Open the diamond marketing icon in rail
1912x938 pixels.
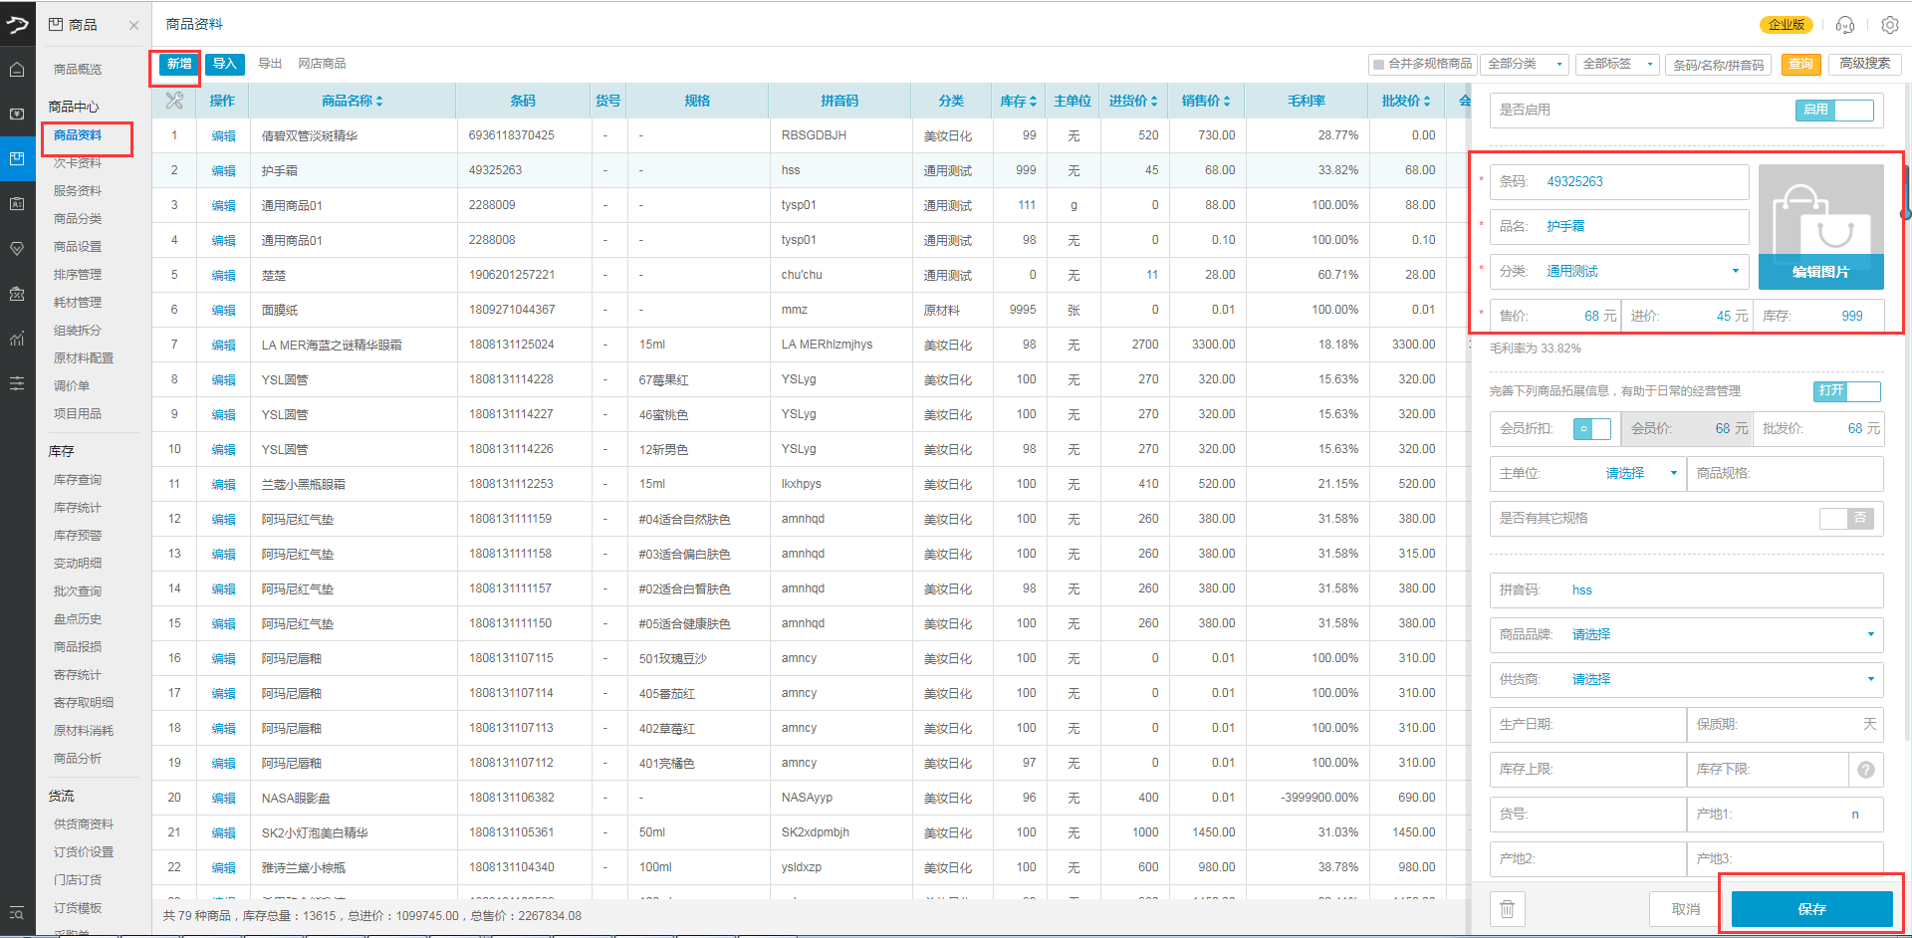(x=17, y=249)
